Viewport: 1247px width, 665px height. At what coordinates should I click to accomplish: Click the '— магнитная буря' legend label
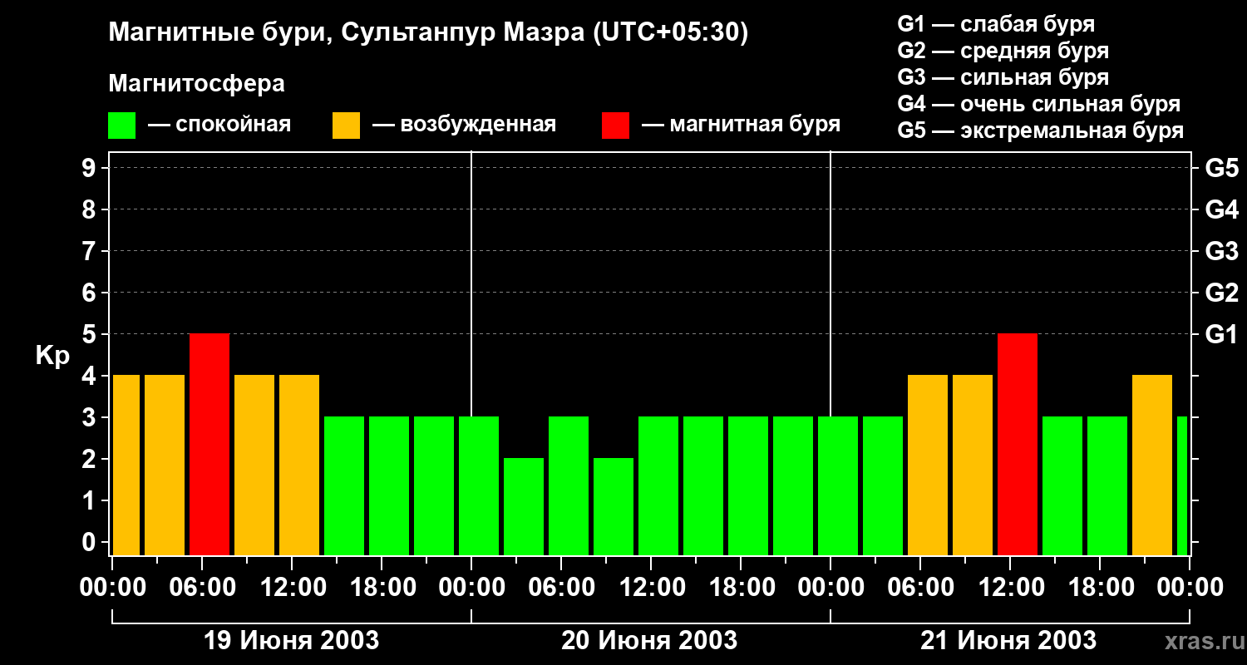[741, 125]
